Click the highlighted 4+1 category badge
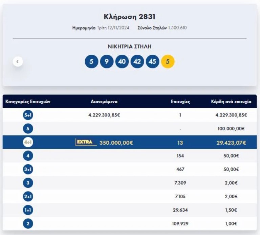The height and width of the screenshot is (235, 260). (x=28, y=142)
